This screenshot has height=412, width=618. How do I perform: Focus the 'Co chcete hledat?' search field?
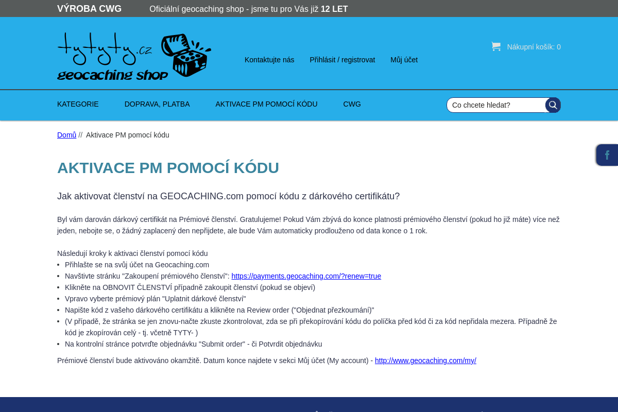pos(495,105)
